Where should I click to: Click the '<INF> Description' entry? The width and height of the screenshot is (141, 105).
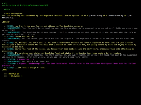click(x=13, y=14)
